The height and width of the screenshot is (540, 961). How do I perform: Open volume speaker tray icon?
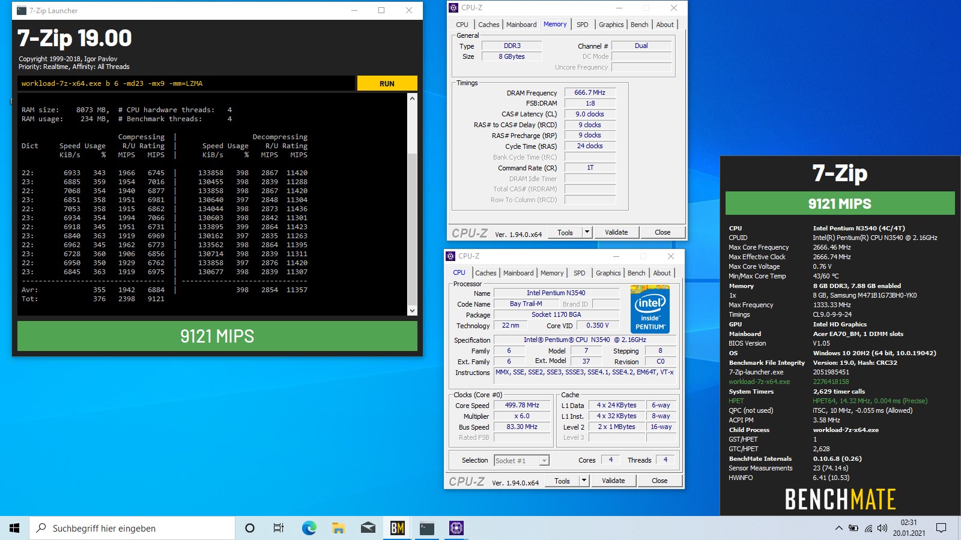coord(882,528)
